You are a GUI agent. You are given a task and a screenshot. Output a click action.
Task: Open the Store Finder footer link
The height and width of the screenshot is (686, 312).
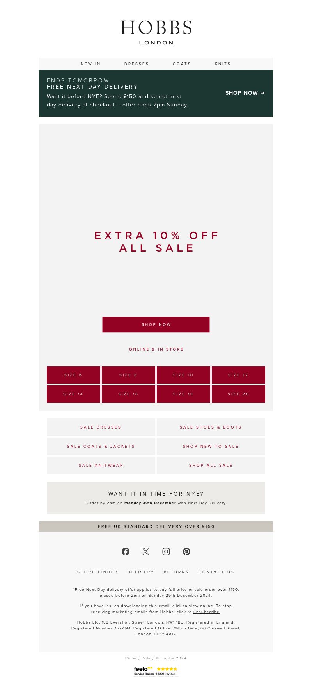[97, 572]
